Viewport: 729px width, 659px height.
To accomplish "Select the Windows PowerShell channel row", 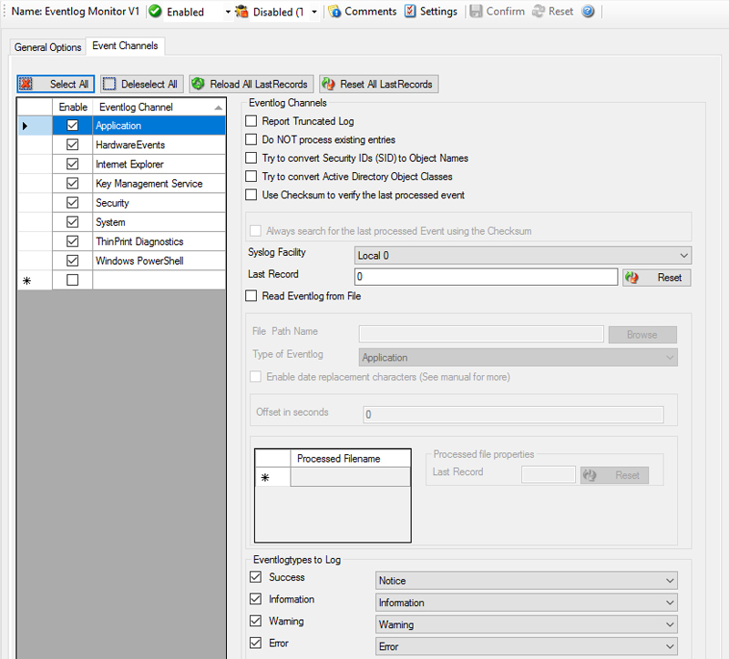I will pos(139,261).
